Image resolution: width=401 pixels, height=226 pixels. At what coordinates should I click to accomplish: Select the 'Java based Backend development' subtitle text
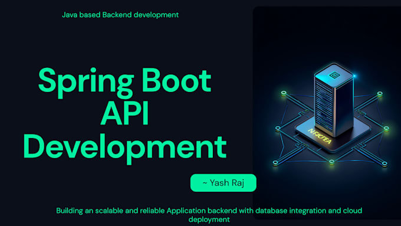120,15
